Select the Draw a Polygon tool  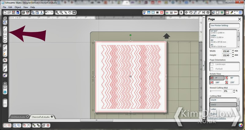click(x=5, y=46)
